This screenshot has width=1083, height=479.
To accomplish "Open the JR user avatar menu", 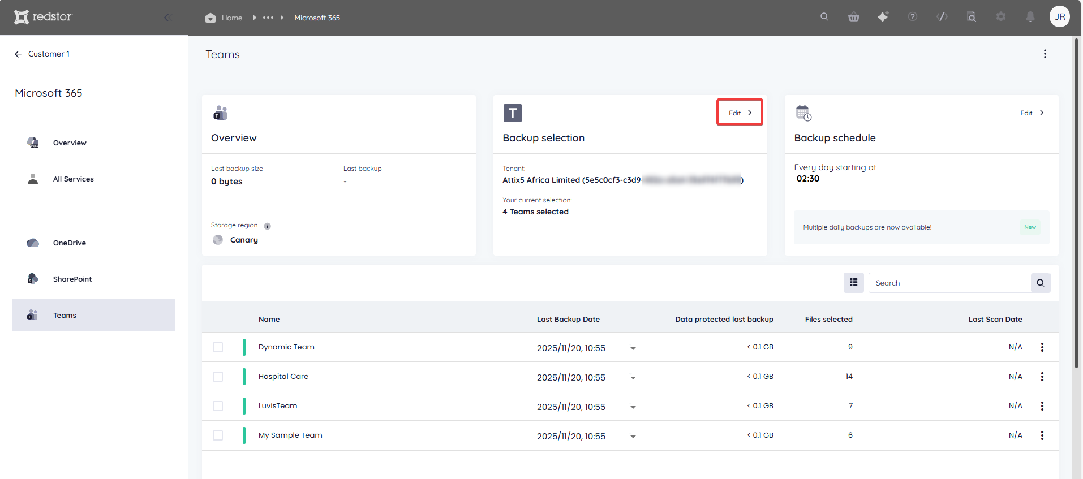I will point(1060,17).
